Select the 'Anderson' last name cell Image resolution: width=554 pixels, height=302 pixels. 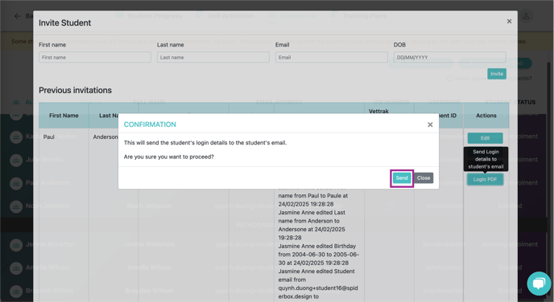tap(105, 137)
